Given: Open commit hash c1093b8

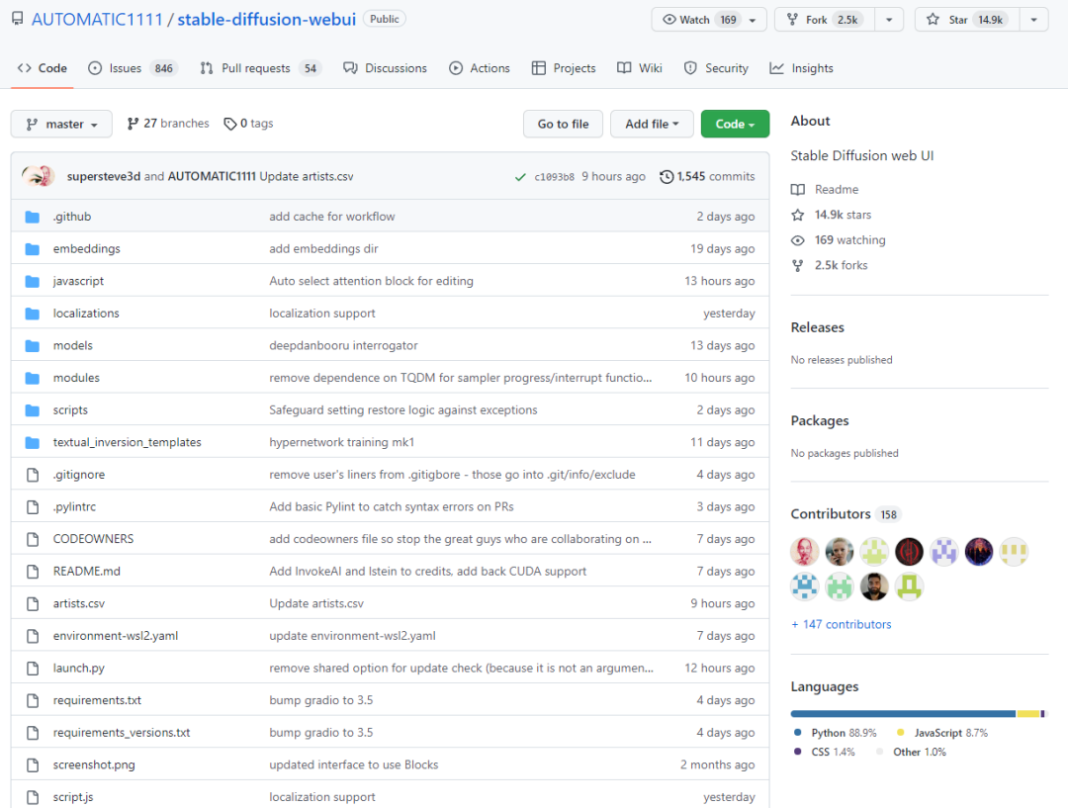Looking at the screenshot, I should pos(554,177).
